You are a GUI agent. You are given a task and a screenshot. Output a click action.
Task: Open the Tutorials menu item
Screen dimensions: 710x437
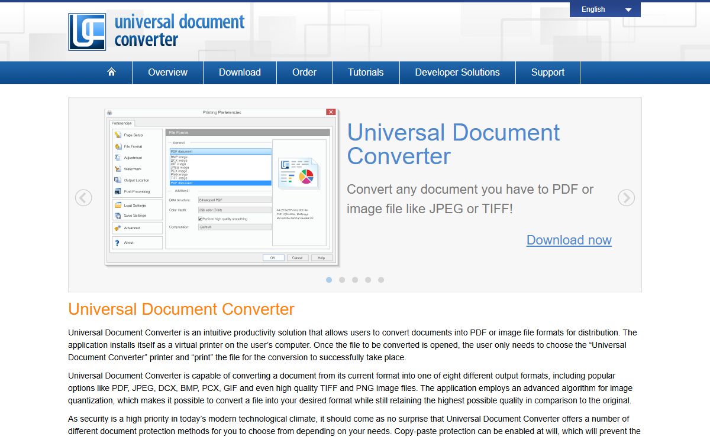tap(366, 72)
